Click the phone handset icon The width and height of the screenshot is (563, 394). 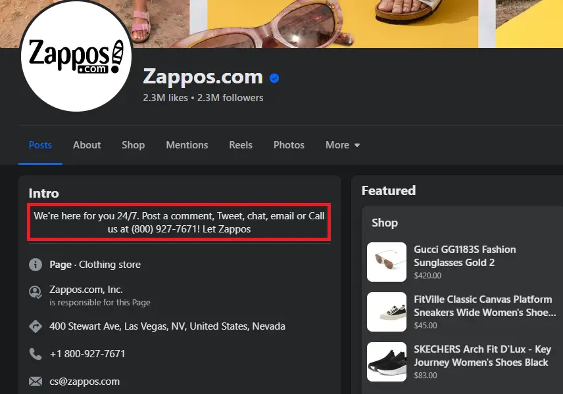(36, 354)
